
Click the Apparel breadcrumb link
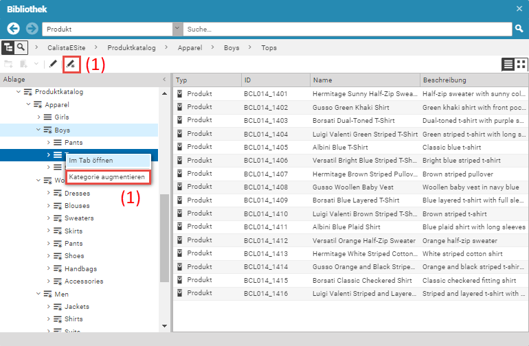coord(190,48)
